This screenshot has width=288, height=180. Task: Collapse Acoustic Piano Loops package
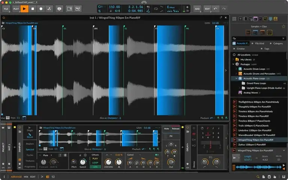coord(236,78)
